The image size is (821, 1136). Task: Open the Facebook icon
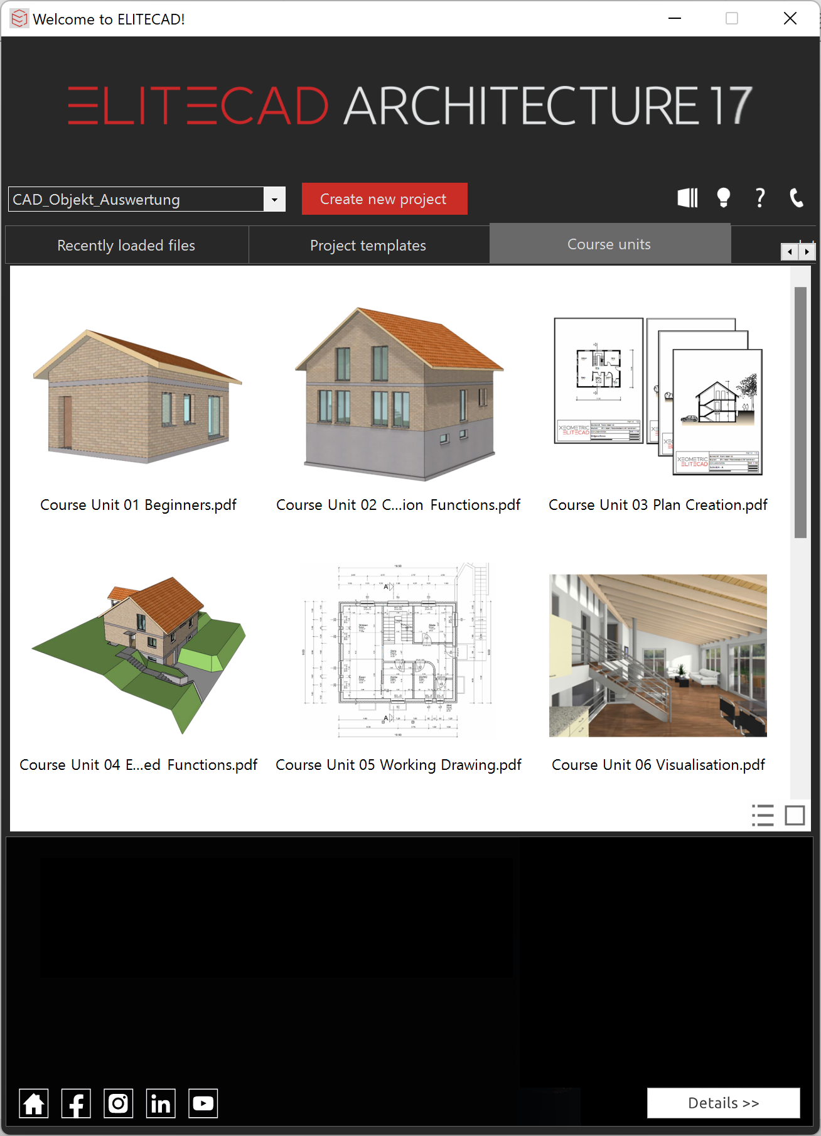[x=76, y=1103]
